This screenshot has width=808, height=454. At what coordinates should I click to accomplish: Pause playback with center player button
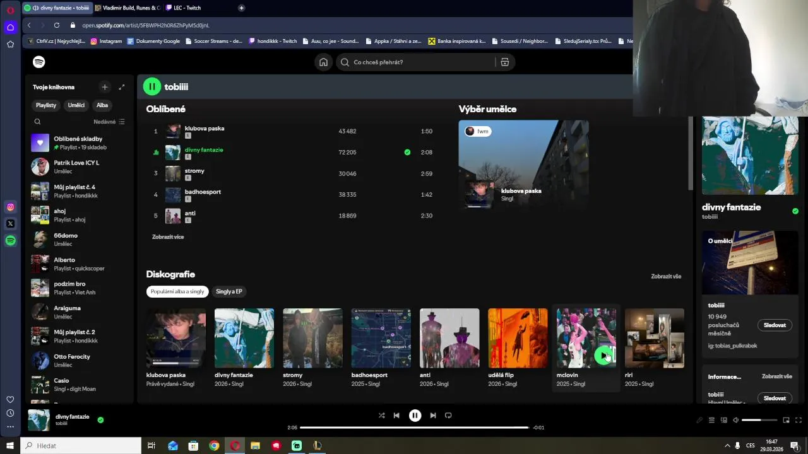point(415,416)
